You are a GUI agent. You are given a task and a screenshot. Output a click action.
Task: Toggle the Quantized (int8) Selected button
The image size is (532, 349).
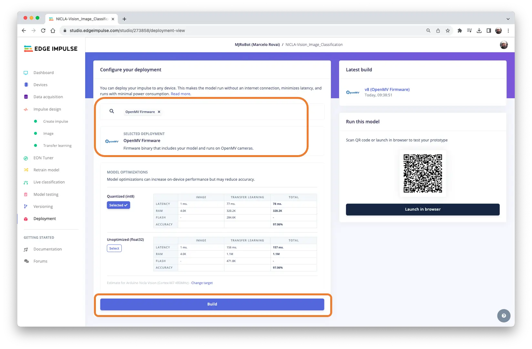118,205
